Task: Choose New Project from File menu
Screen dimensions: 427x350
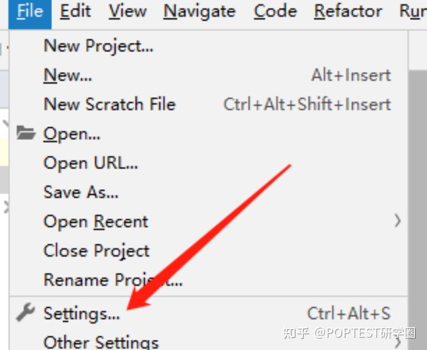Action: tap(98, 46)
